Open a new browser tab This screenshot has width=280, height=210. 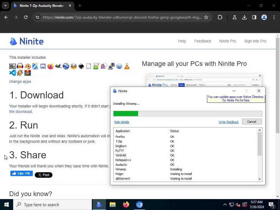[80, 6]
